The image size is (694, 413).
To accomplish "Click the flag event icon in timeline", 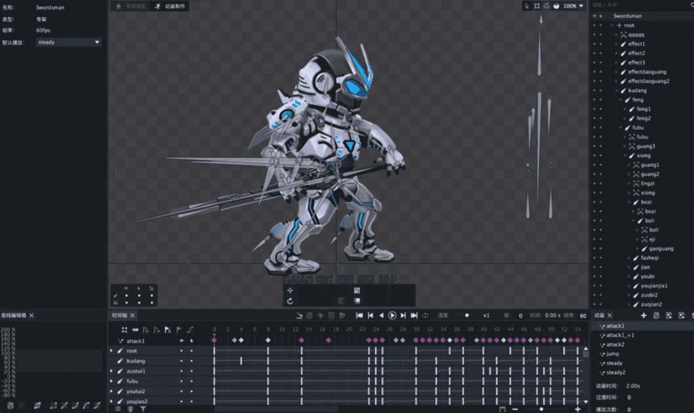I will point(179,330).
